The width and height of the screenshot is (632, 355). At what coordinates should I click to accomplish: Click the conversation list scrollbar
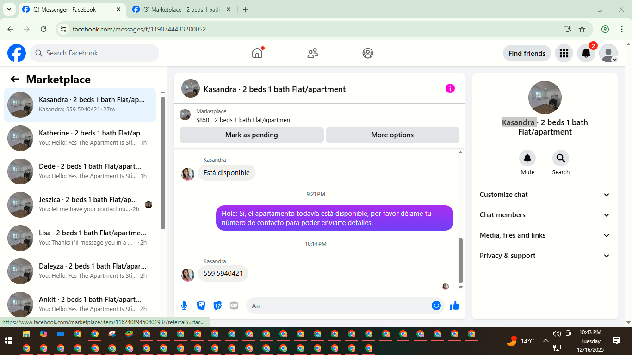[x=163, y=163]
